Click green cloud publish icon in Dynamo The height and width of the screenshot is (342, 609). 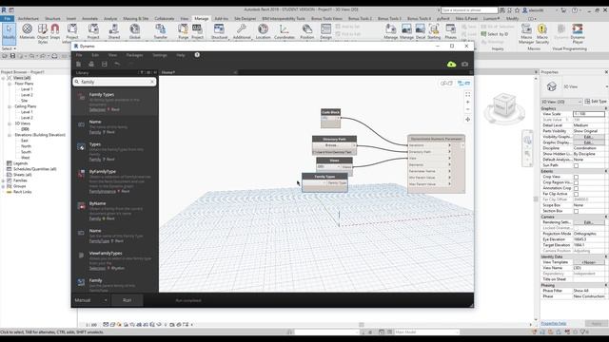point(451,64)
